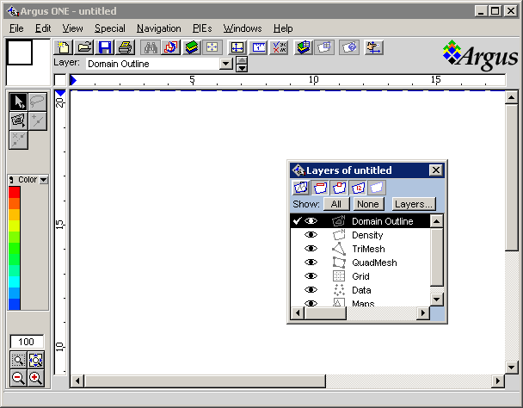Viewport: 523px width, 408px height.
Task: Open the Color dropdown arrow
Action: [x=44, y=180]
